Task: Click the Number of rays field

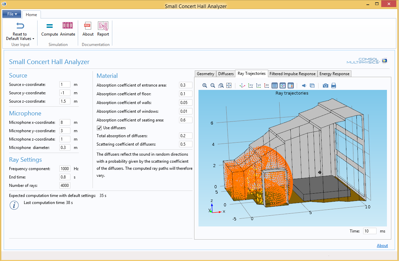Action: 65,186
